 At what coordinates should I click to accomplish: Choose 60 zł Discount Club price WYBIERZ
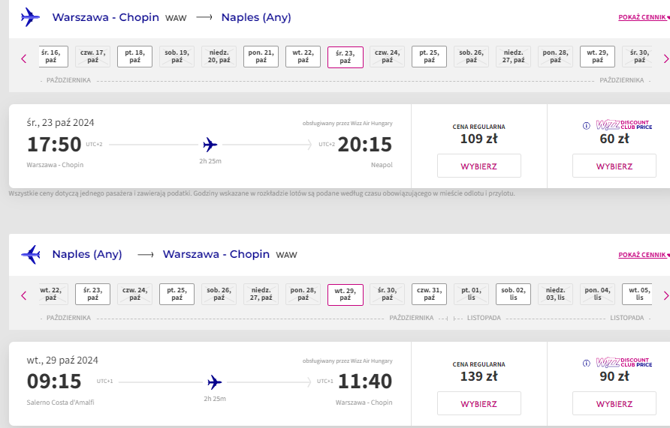click(x=614, y=166)
